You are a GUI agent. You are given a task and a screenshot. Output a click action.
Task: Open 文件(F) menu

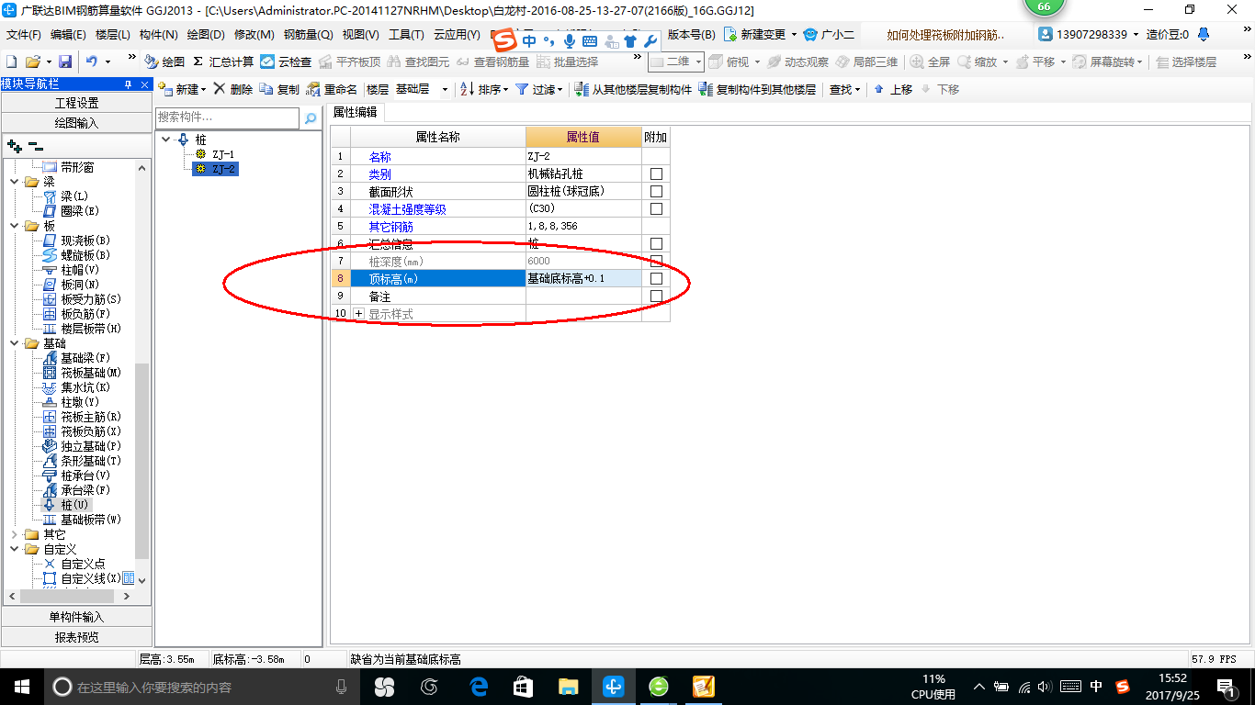[x=23, y=35]
